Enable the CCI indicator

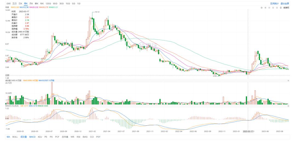tap(92, 137)
